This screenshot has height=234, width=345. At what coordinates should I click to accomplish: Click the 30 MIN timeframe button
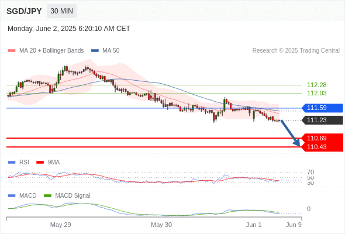[x=61, y=11]
